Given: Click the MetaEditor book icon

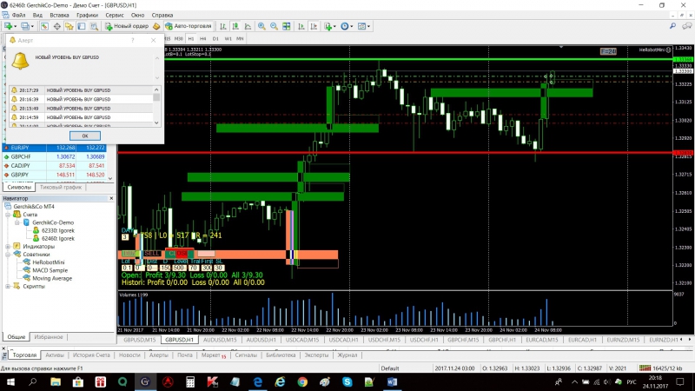Looking at the screenshot, I should (x=156, y=26).
